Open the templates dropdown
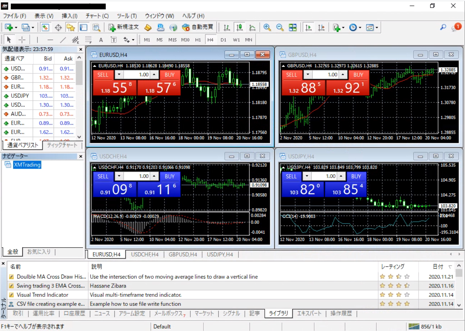The width and height of the screenshot is (465, 331). (x=371, y=27)
